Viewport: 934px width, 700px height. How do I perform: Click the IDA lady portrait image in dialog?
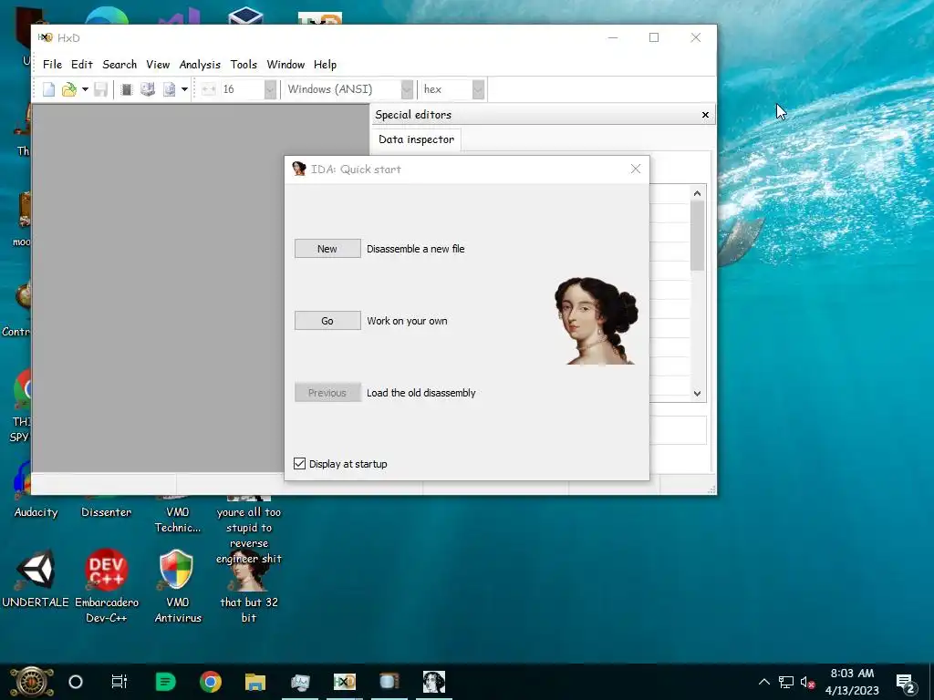(x=597, y=321)
